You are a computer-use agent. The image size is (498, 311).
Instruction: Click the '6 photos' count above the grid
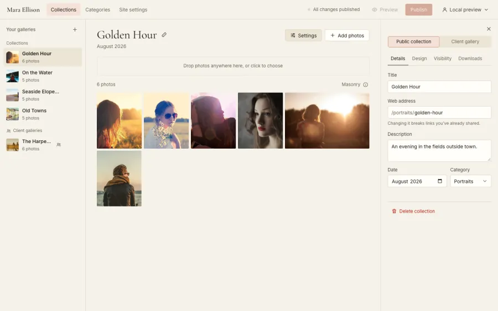tap(106, 85)
